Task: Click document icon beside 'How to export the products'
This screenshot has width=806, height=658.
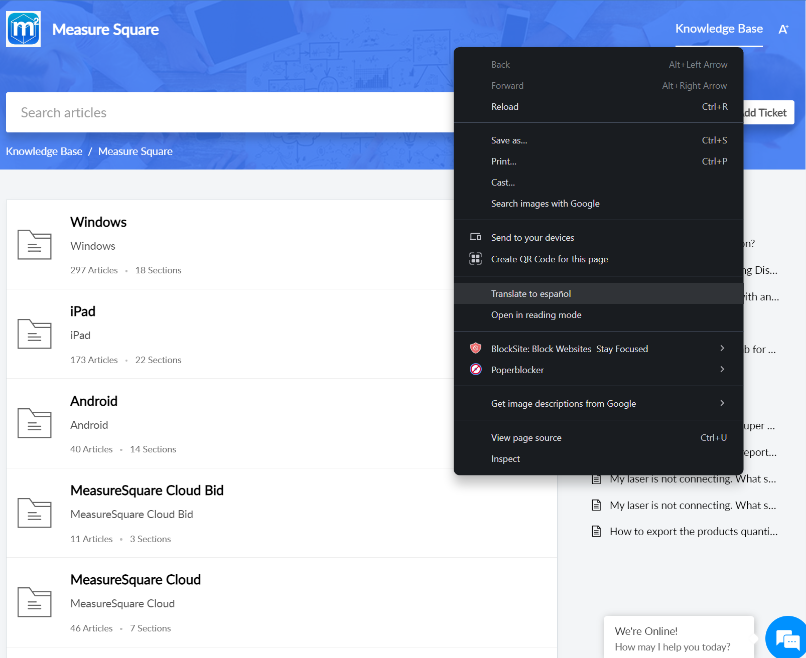Action: [596, 531]
